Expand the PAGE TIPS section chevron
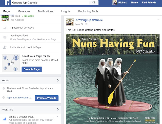The image size is (162, 124). [x=58, y=109]
